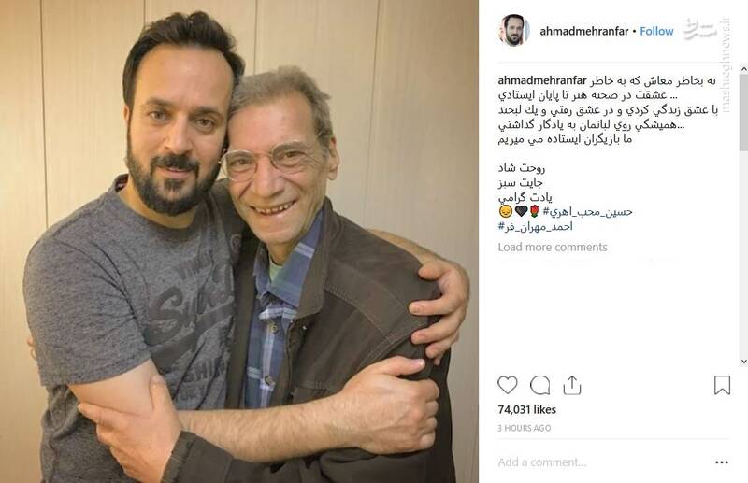Follow ahmadmehranfar account
Viewport: 748px width, 483px height.
(x=656, y=31)
